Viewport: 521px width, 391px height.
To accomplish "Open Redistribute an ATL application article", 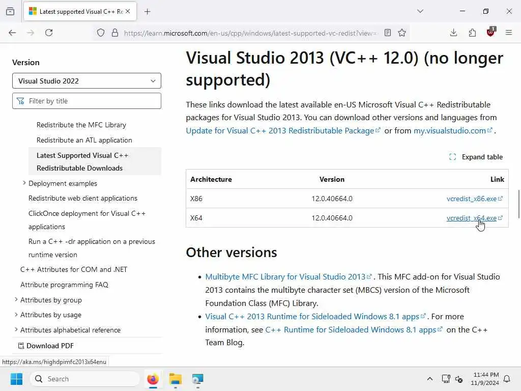I will pos(84,141).
